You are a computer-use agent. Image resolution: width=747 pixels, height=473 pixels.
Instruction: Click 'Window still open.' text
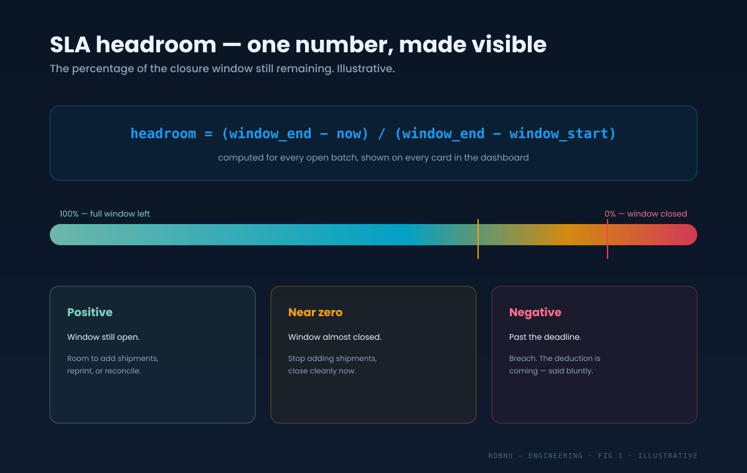103,337
